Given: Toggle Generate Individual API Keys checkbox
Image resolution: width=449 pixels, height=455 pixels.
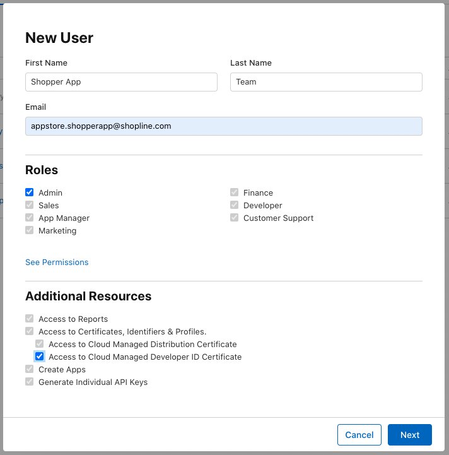Looking at the screenshot, I should (x=29, y=382).
